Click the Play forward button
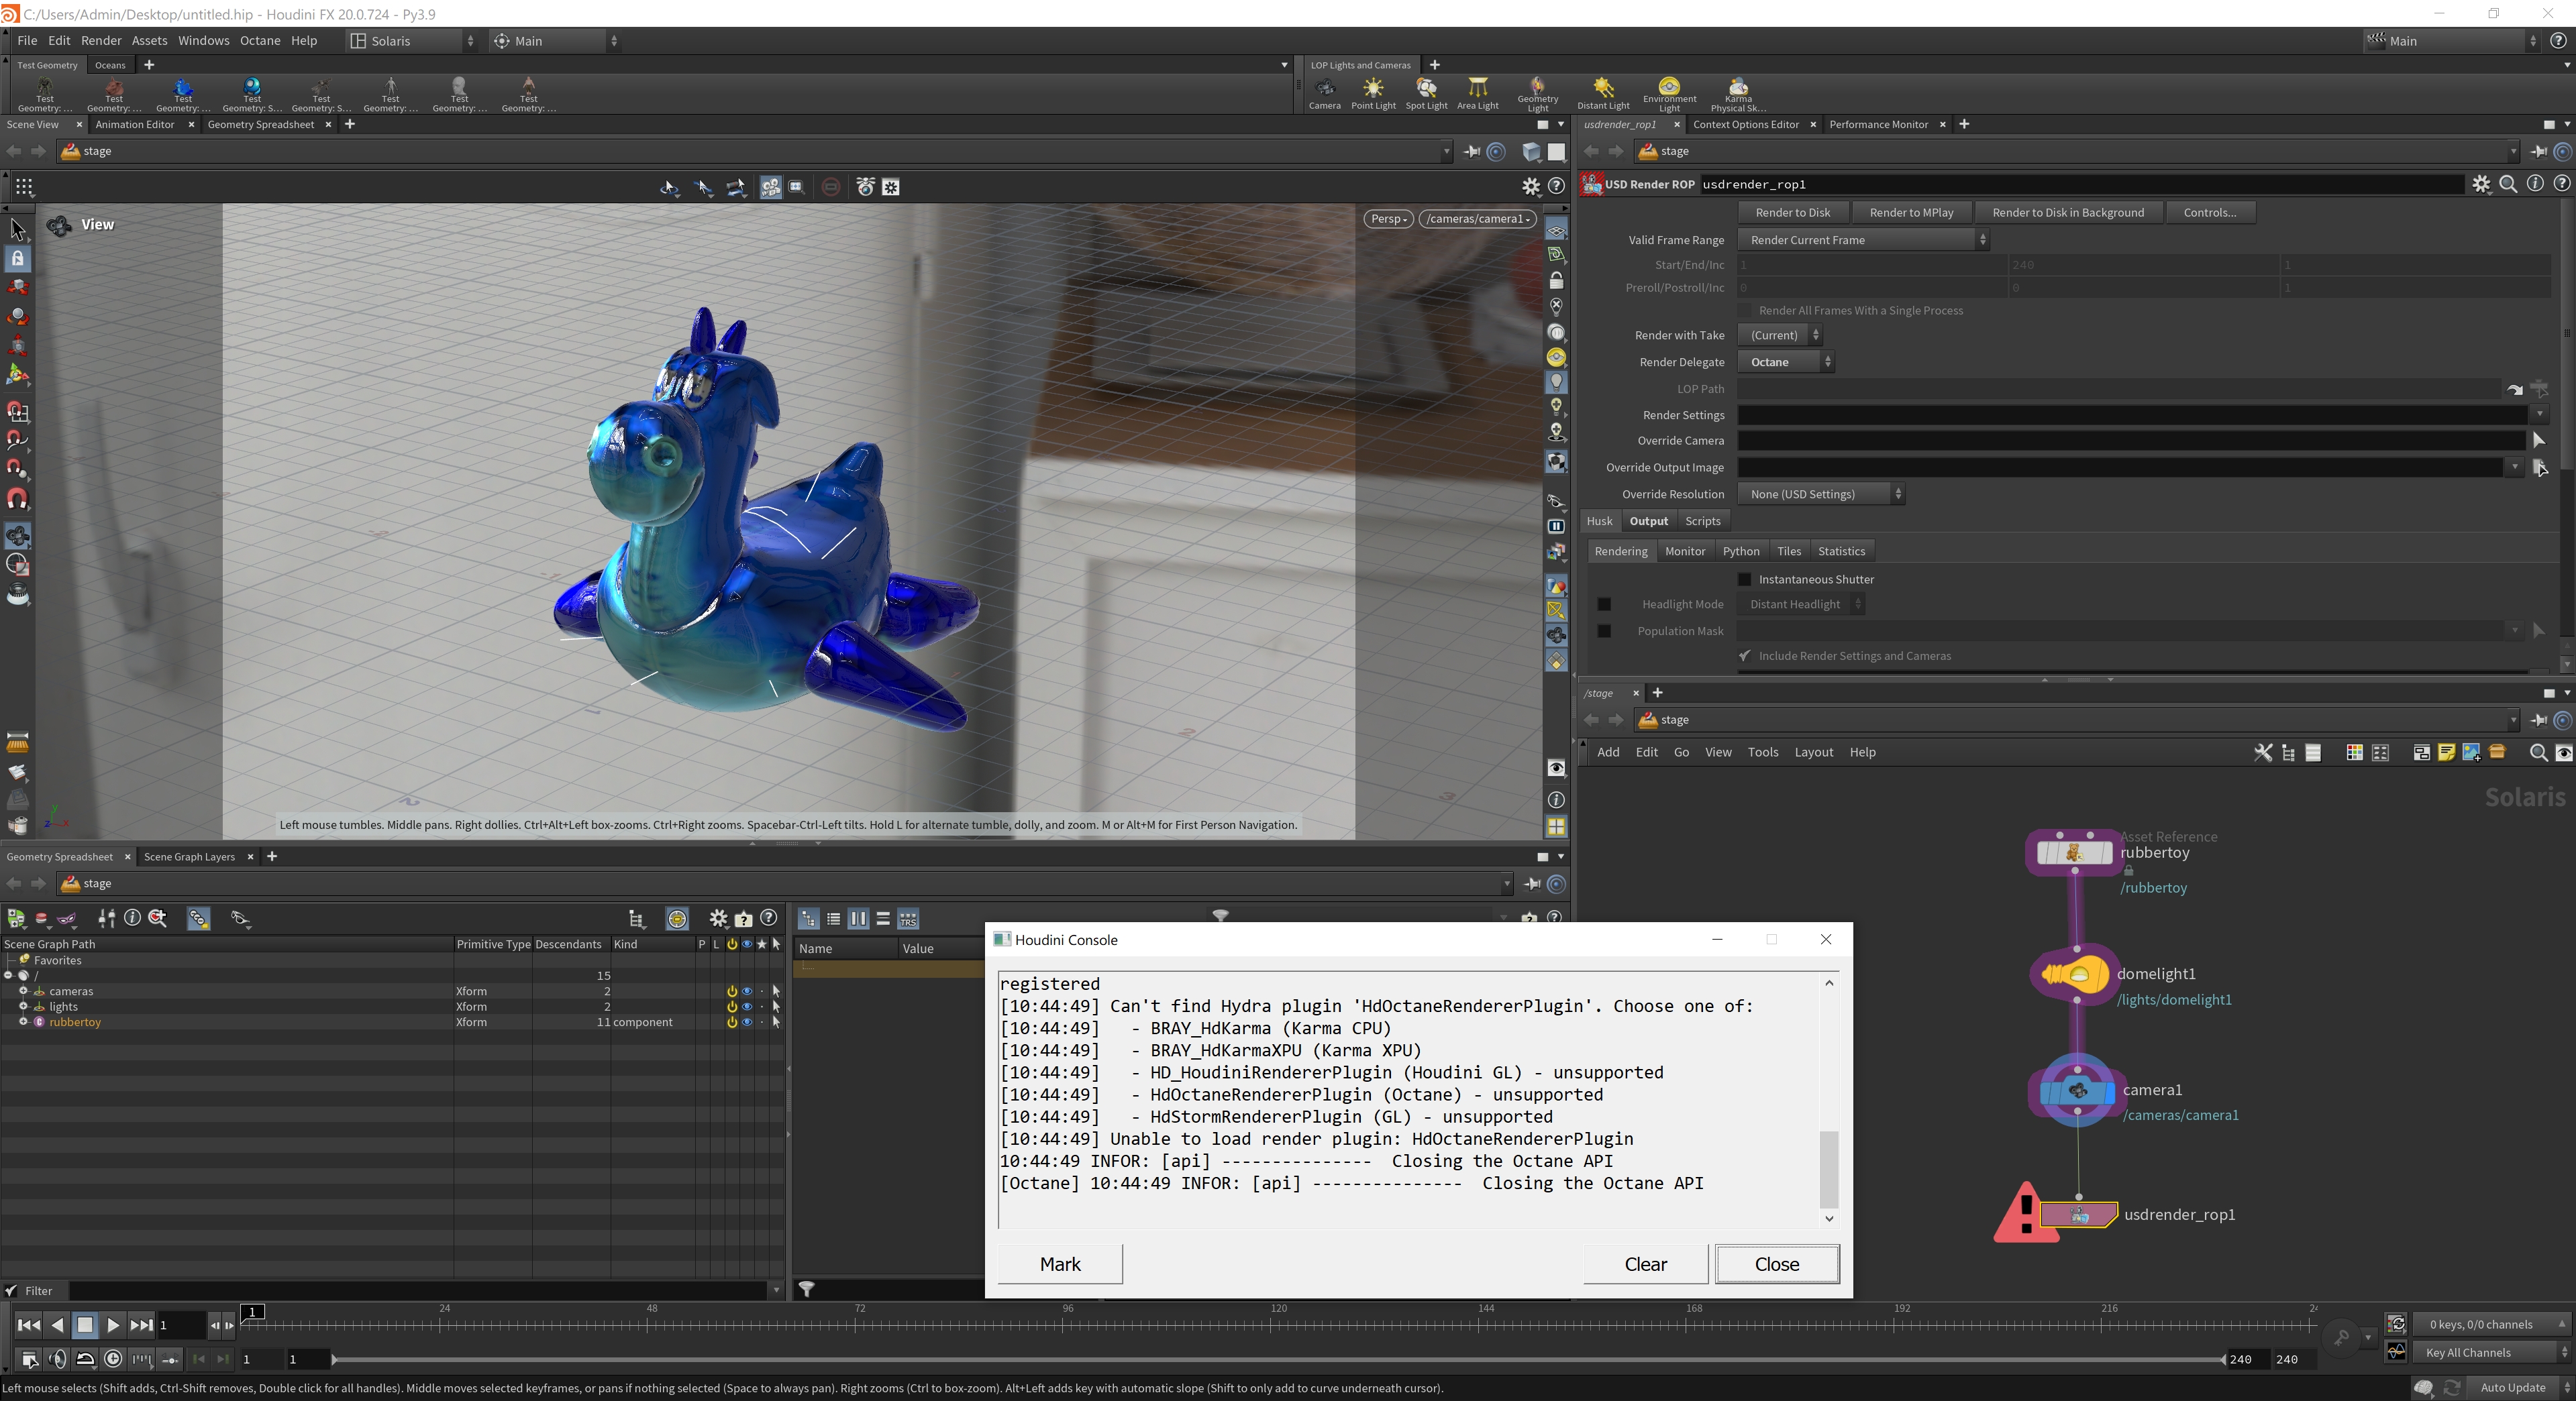The width and height of the screenshot is (2576, 1401). [113, 1325]
